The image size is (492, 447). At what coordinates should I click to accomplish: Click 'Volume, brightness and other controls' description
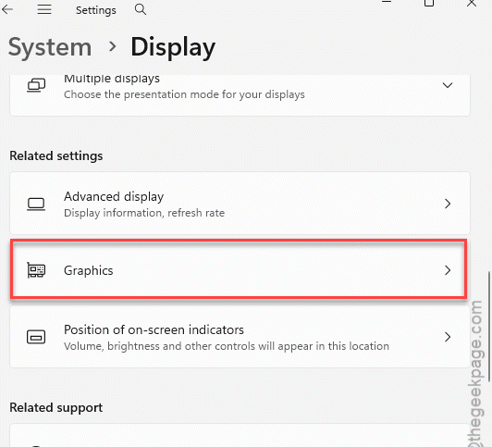[x=227, y=346]
